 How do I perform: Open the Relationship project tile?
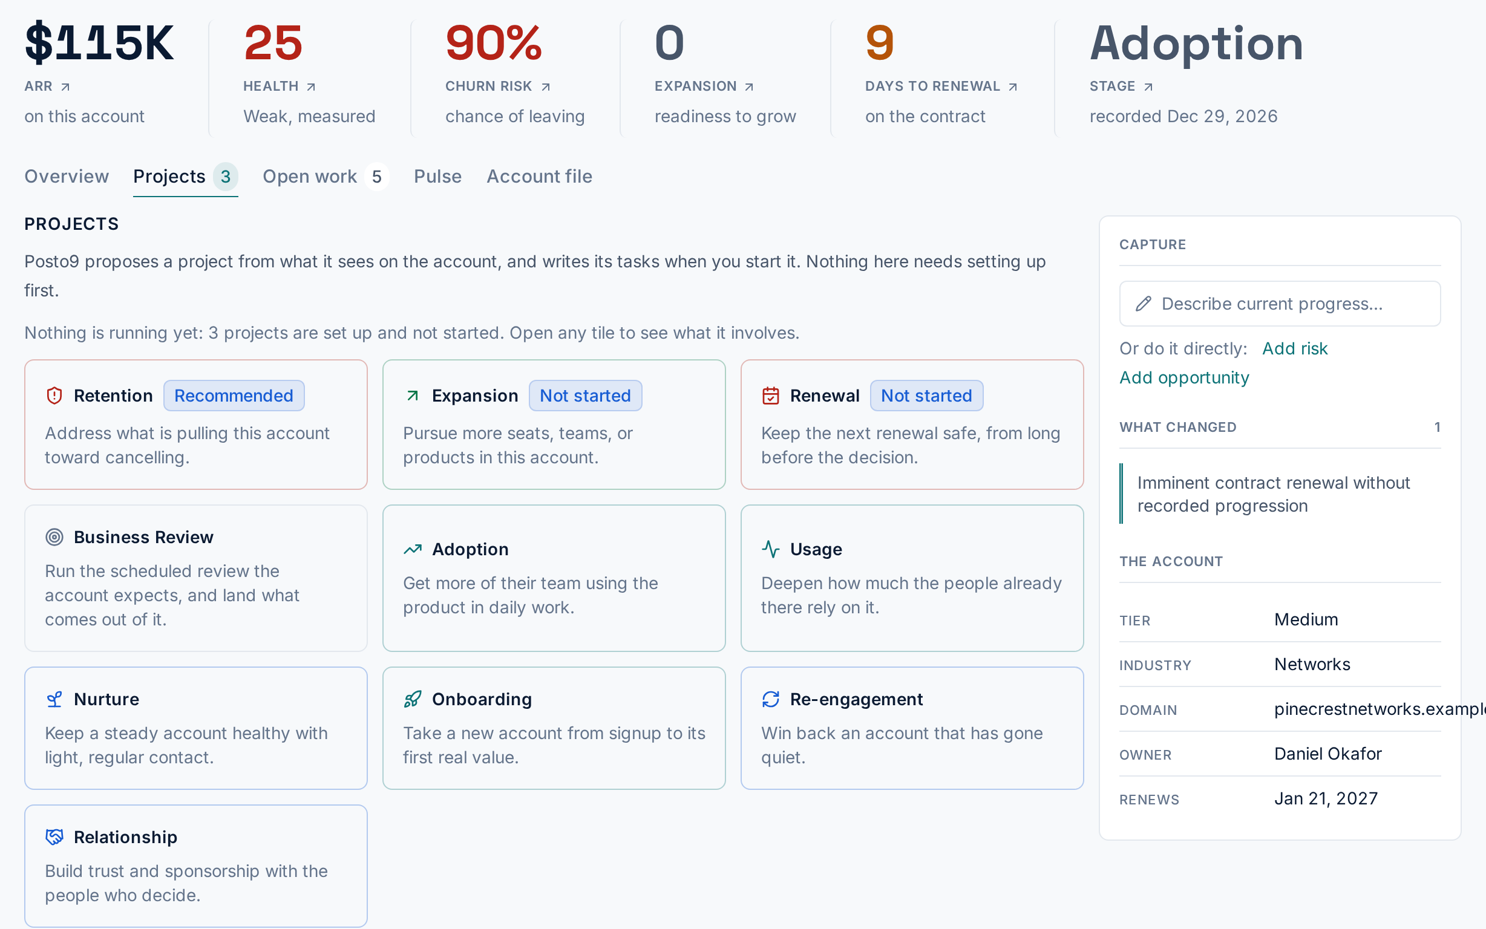[196, 866]
